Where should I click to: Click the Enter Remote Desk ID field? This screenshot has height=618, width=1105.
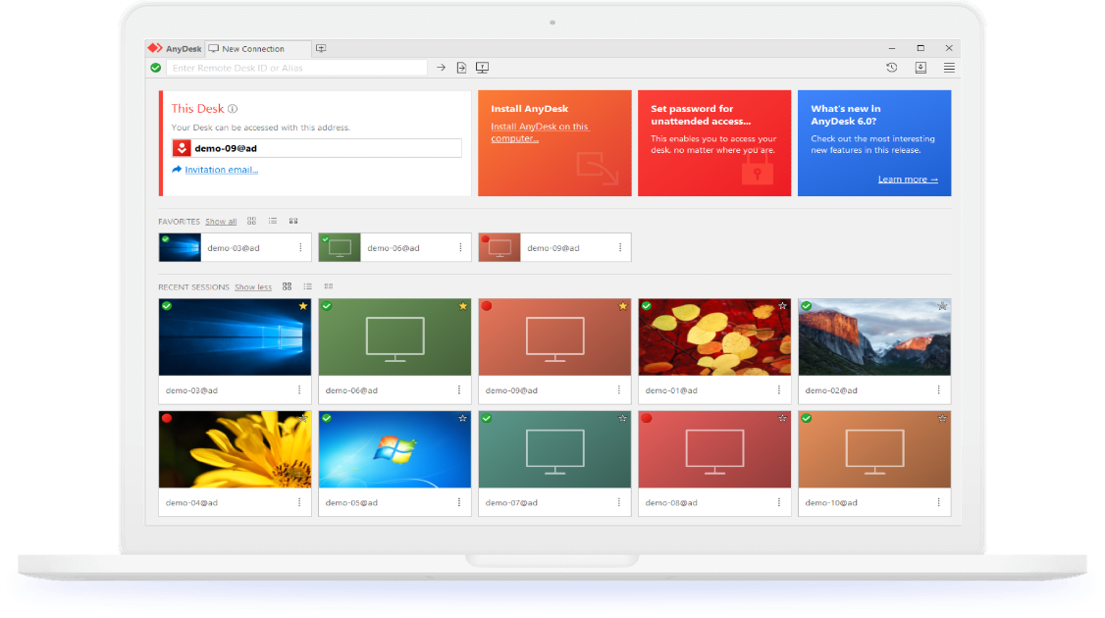[x=296, y=68]
